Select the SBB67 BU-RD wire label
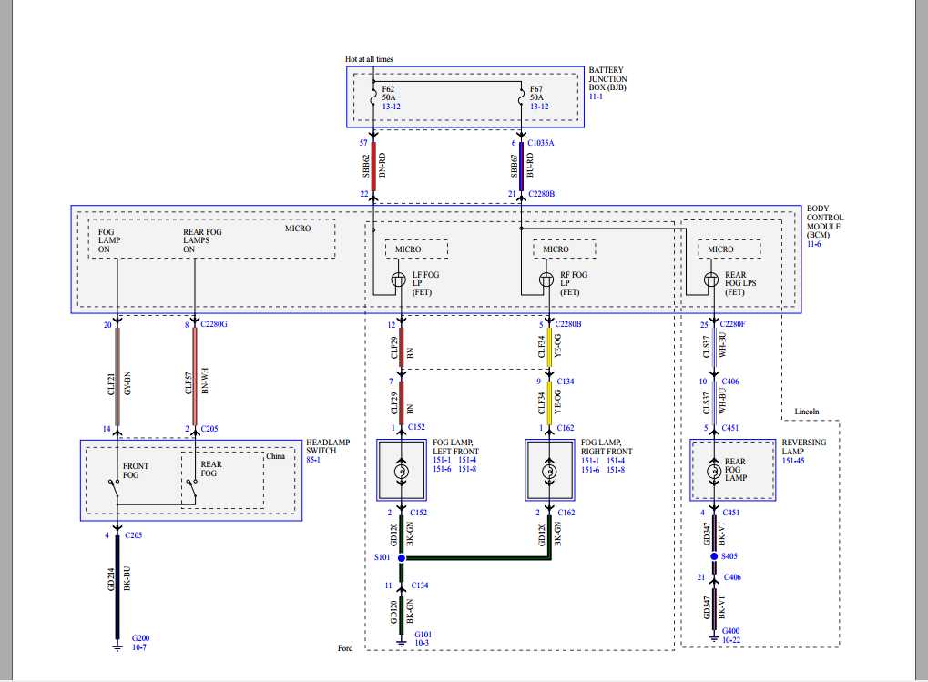The width and height of the screenshot is (928, 682). pyautogui.click(x=522, y=166)
